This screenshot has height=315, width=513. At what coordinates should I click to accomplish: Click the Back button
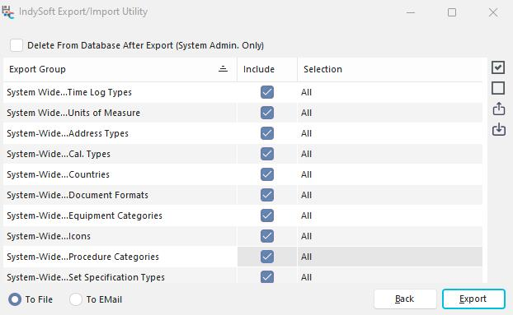(x=405, y=299)
